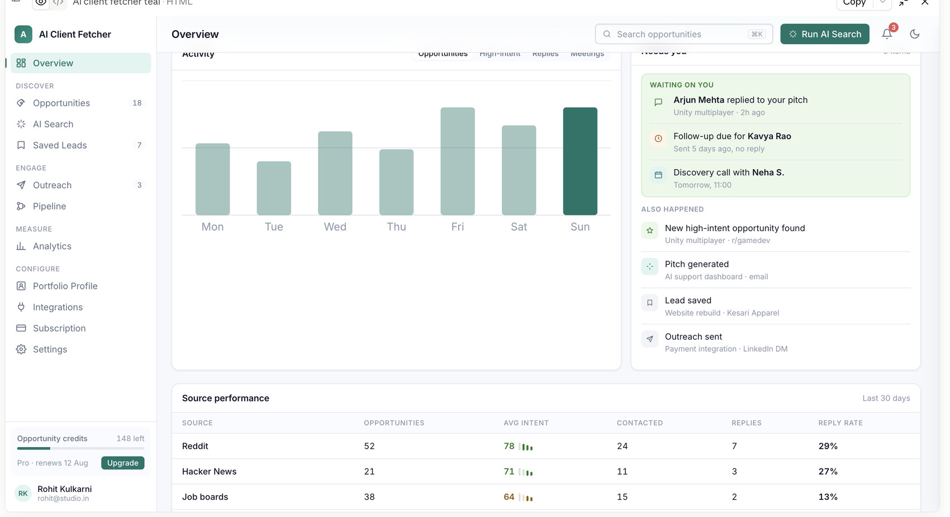Click clock icon for Kavya Rao follow-up
This screenshot has width=950, height=517.
point(658,138)
